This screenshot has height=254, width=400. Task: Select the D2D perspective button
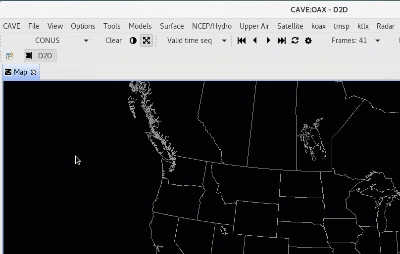40,56
